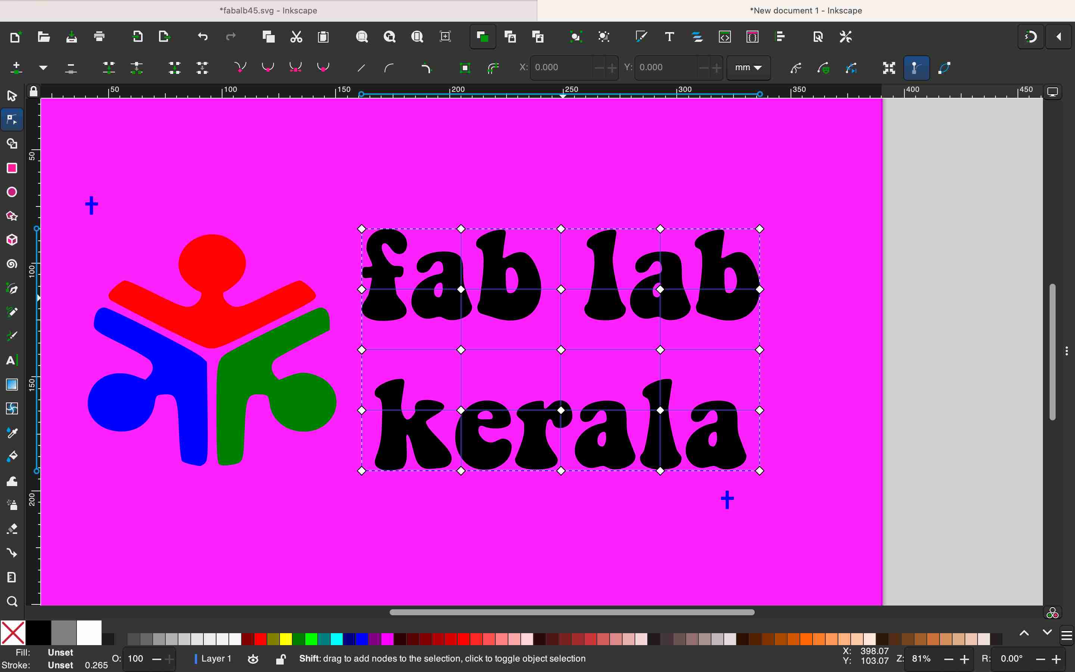Select the Calligraphy tool
Image resolution: width=1075 pixels, height=672 pixels.
(12, 336)
